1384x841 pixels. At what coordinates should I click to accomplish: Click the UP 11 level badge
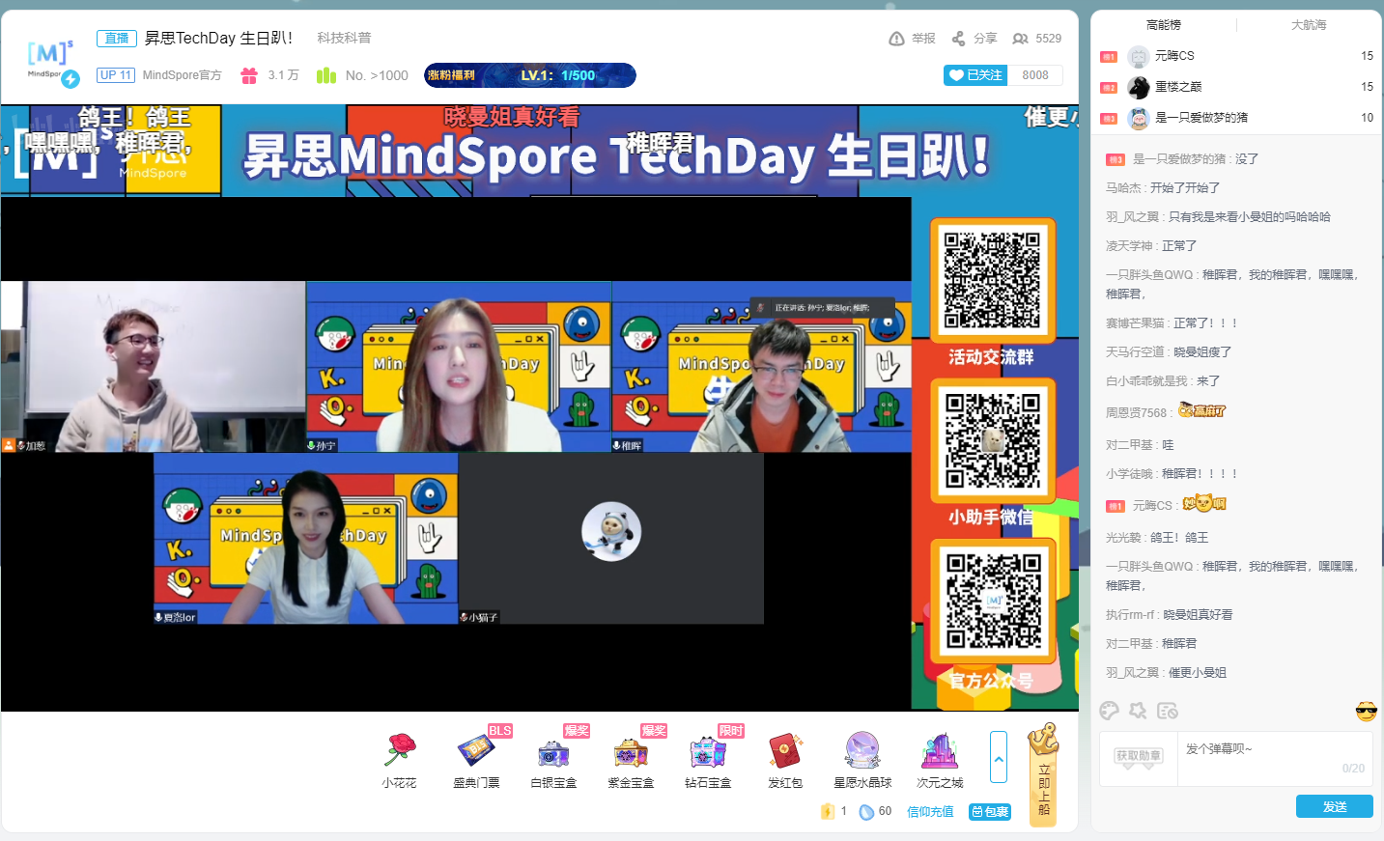116,75
